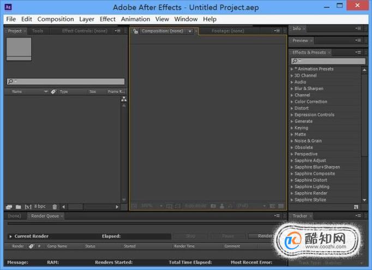Viewport: 372px width, 270px height.
Task: Expand the Distort effects category
Action: coord(292,108)
